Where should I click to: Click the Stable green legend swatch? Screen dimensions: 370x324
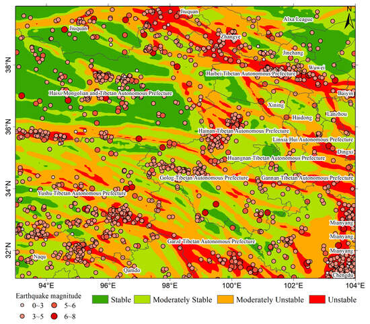coord(100,300)
